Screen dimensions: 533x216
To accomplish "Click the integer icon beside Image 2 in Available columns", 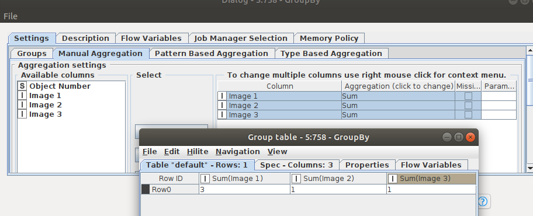I will pyautogui.click(x=22, y=105).
